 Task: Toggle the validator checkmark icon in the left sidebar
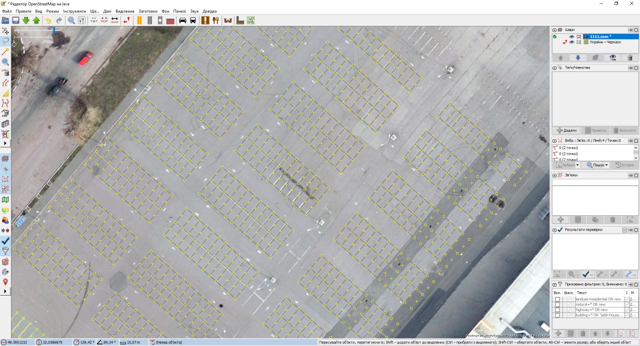(x=5, y=241)
